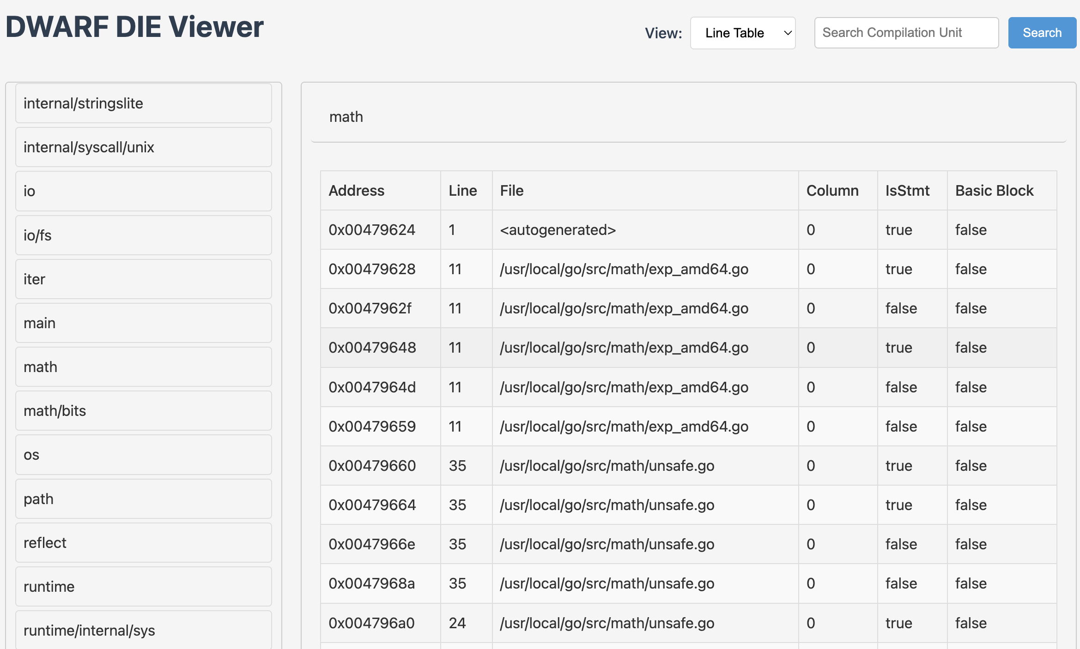The height and width of the screenshot is (649, 1080).
Task: Click the Address column header
Action: click(381, 191)
